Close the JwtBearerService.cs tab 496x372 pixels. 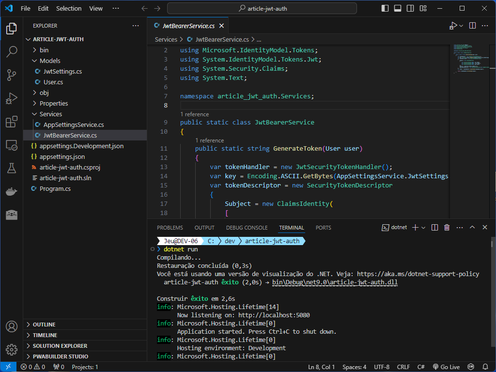coord(222,26)
